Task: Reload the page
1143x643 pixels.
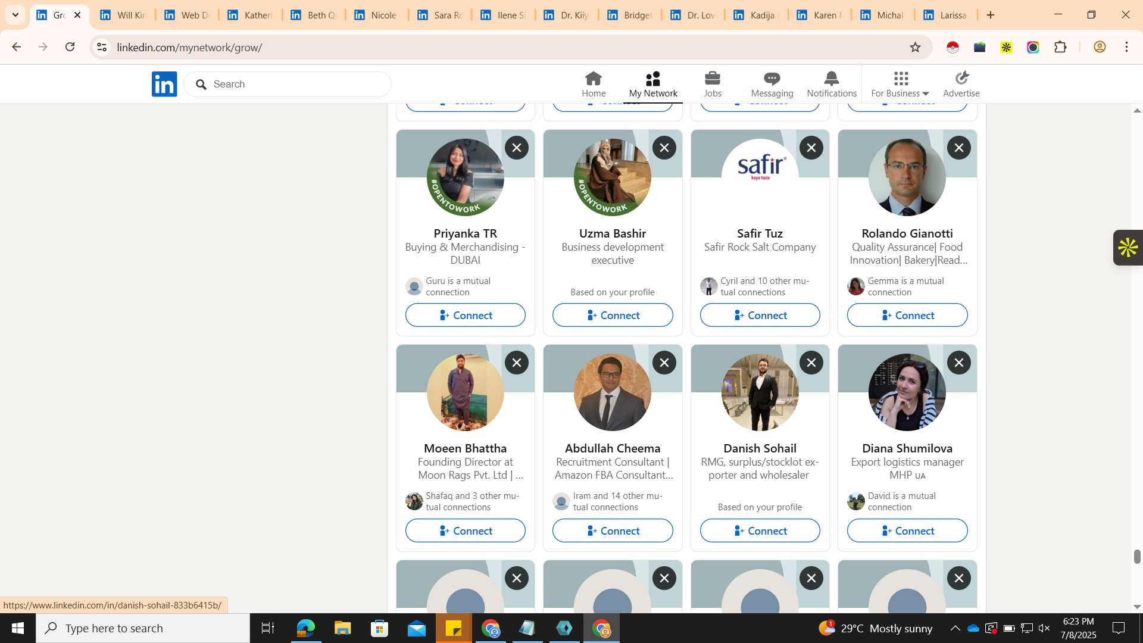Action: [x=70, y=47]
